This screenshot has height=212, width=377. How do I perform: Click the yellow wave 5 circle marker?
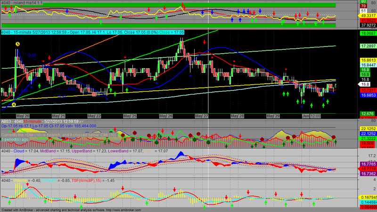[x=17, y=44]
